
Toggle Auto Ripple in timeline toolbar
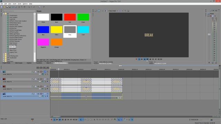[125, 120]
